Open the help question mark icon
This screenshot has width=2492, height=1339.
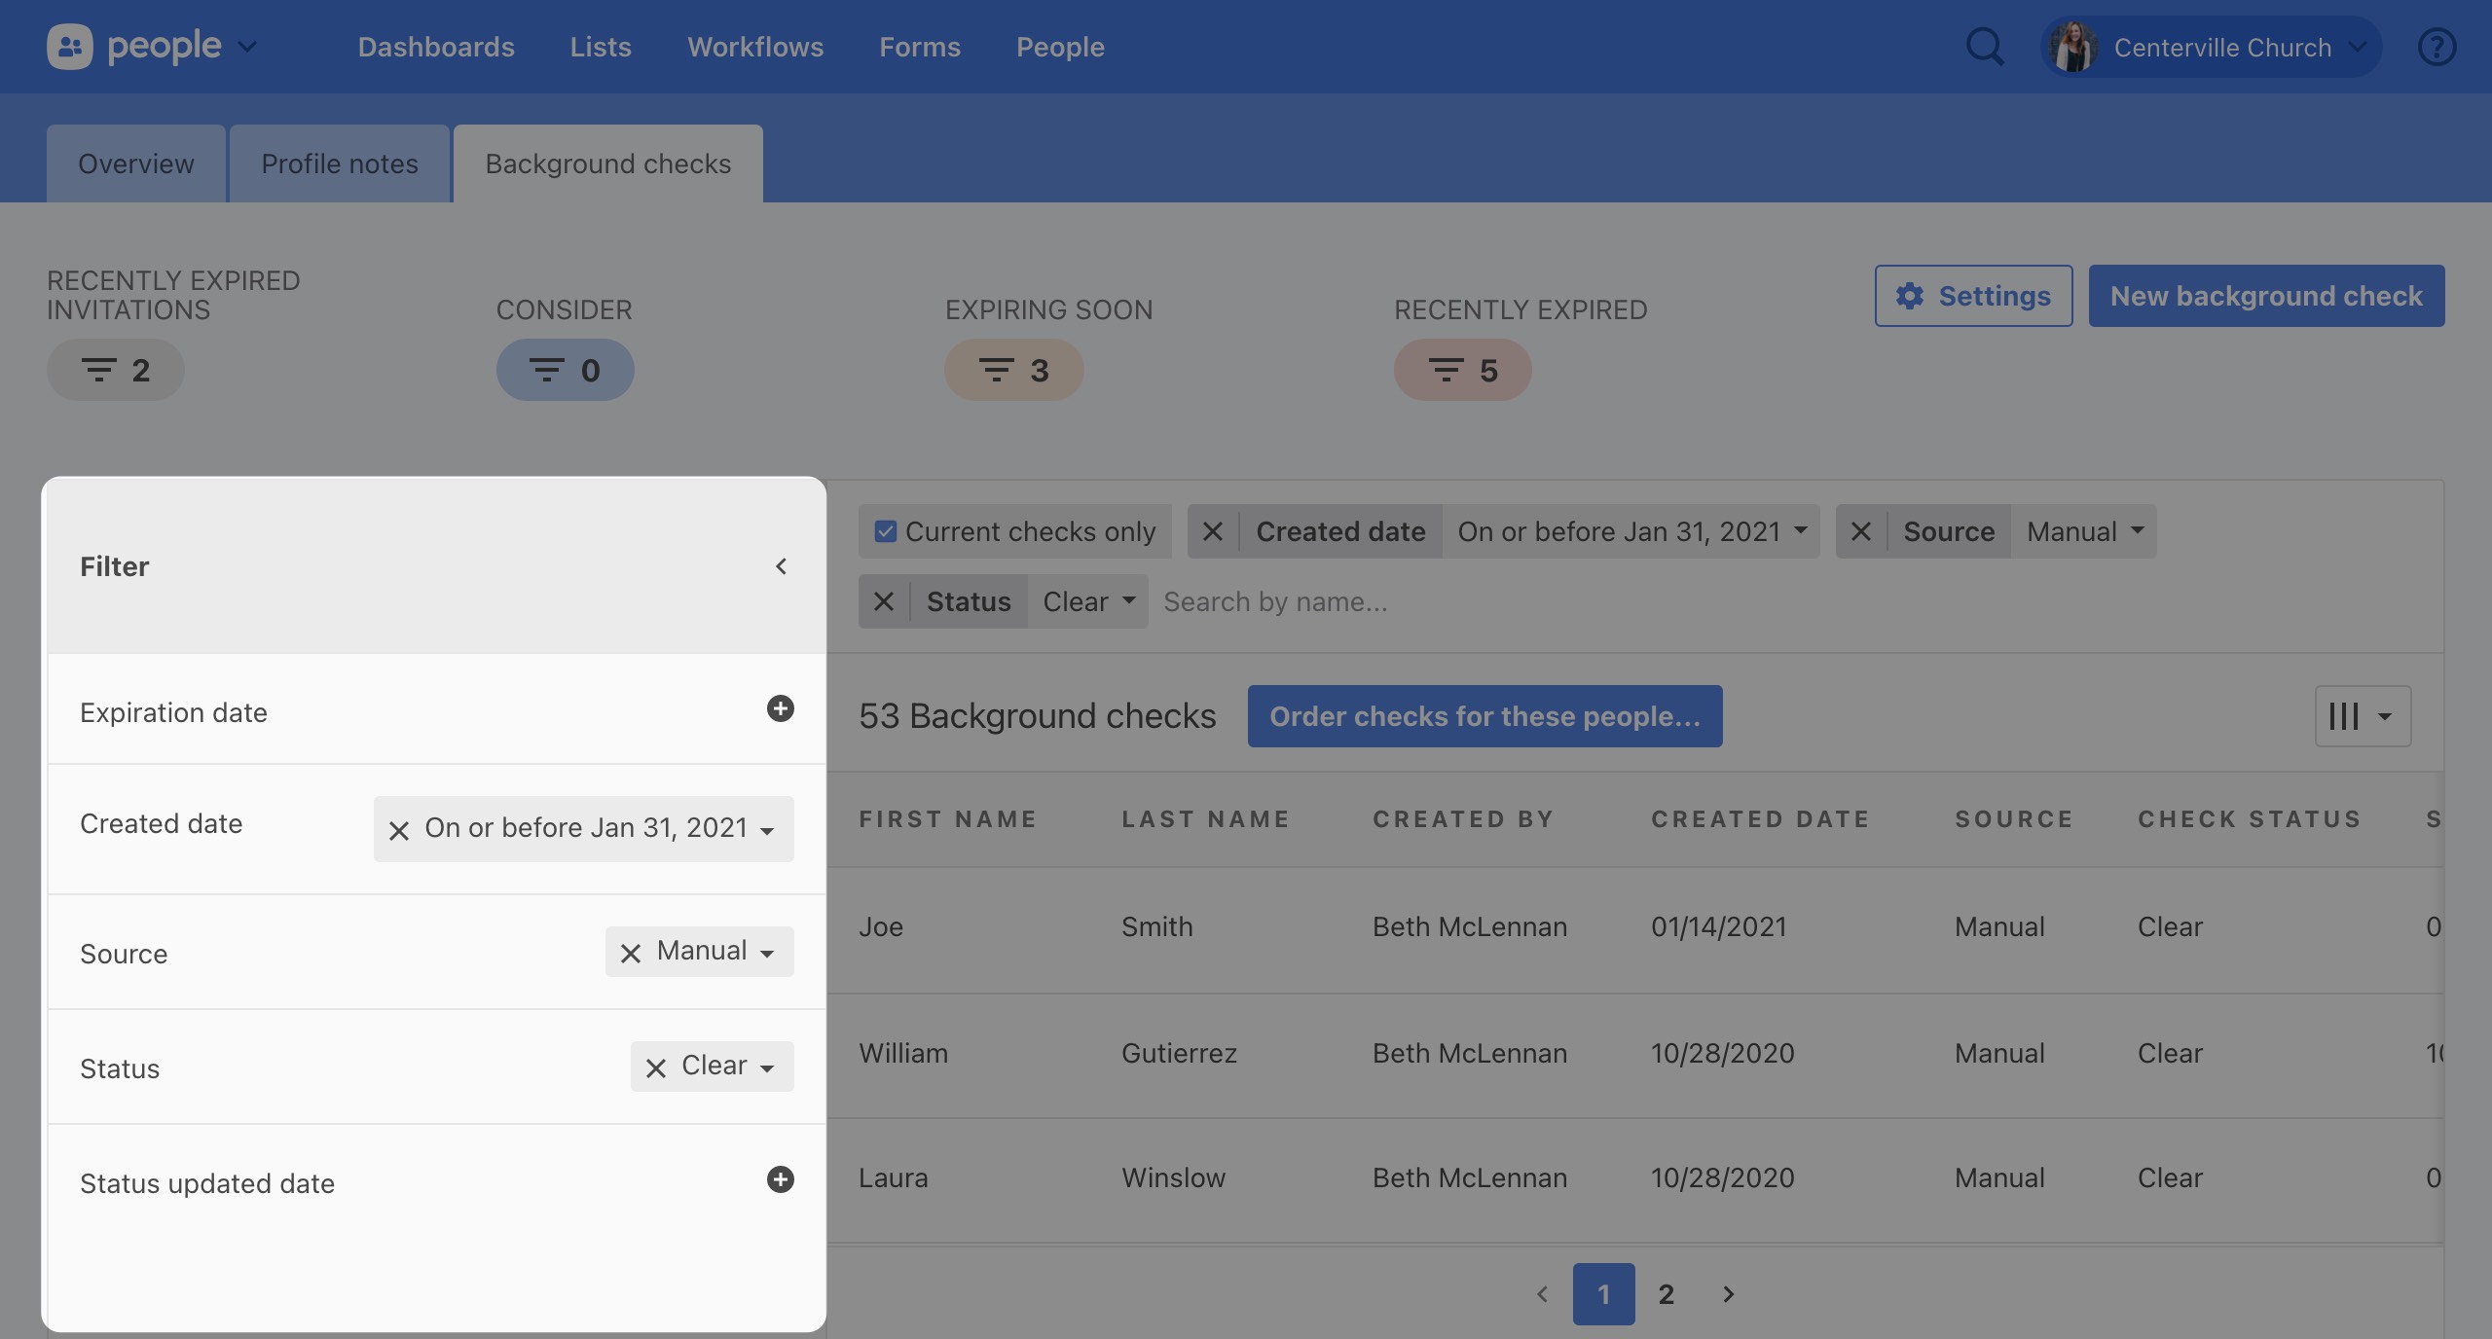(2437, 47)
